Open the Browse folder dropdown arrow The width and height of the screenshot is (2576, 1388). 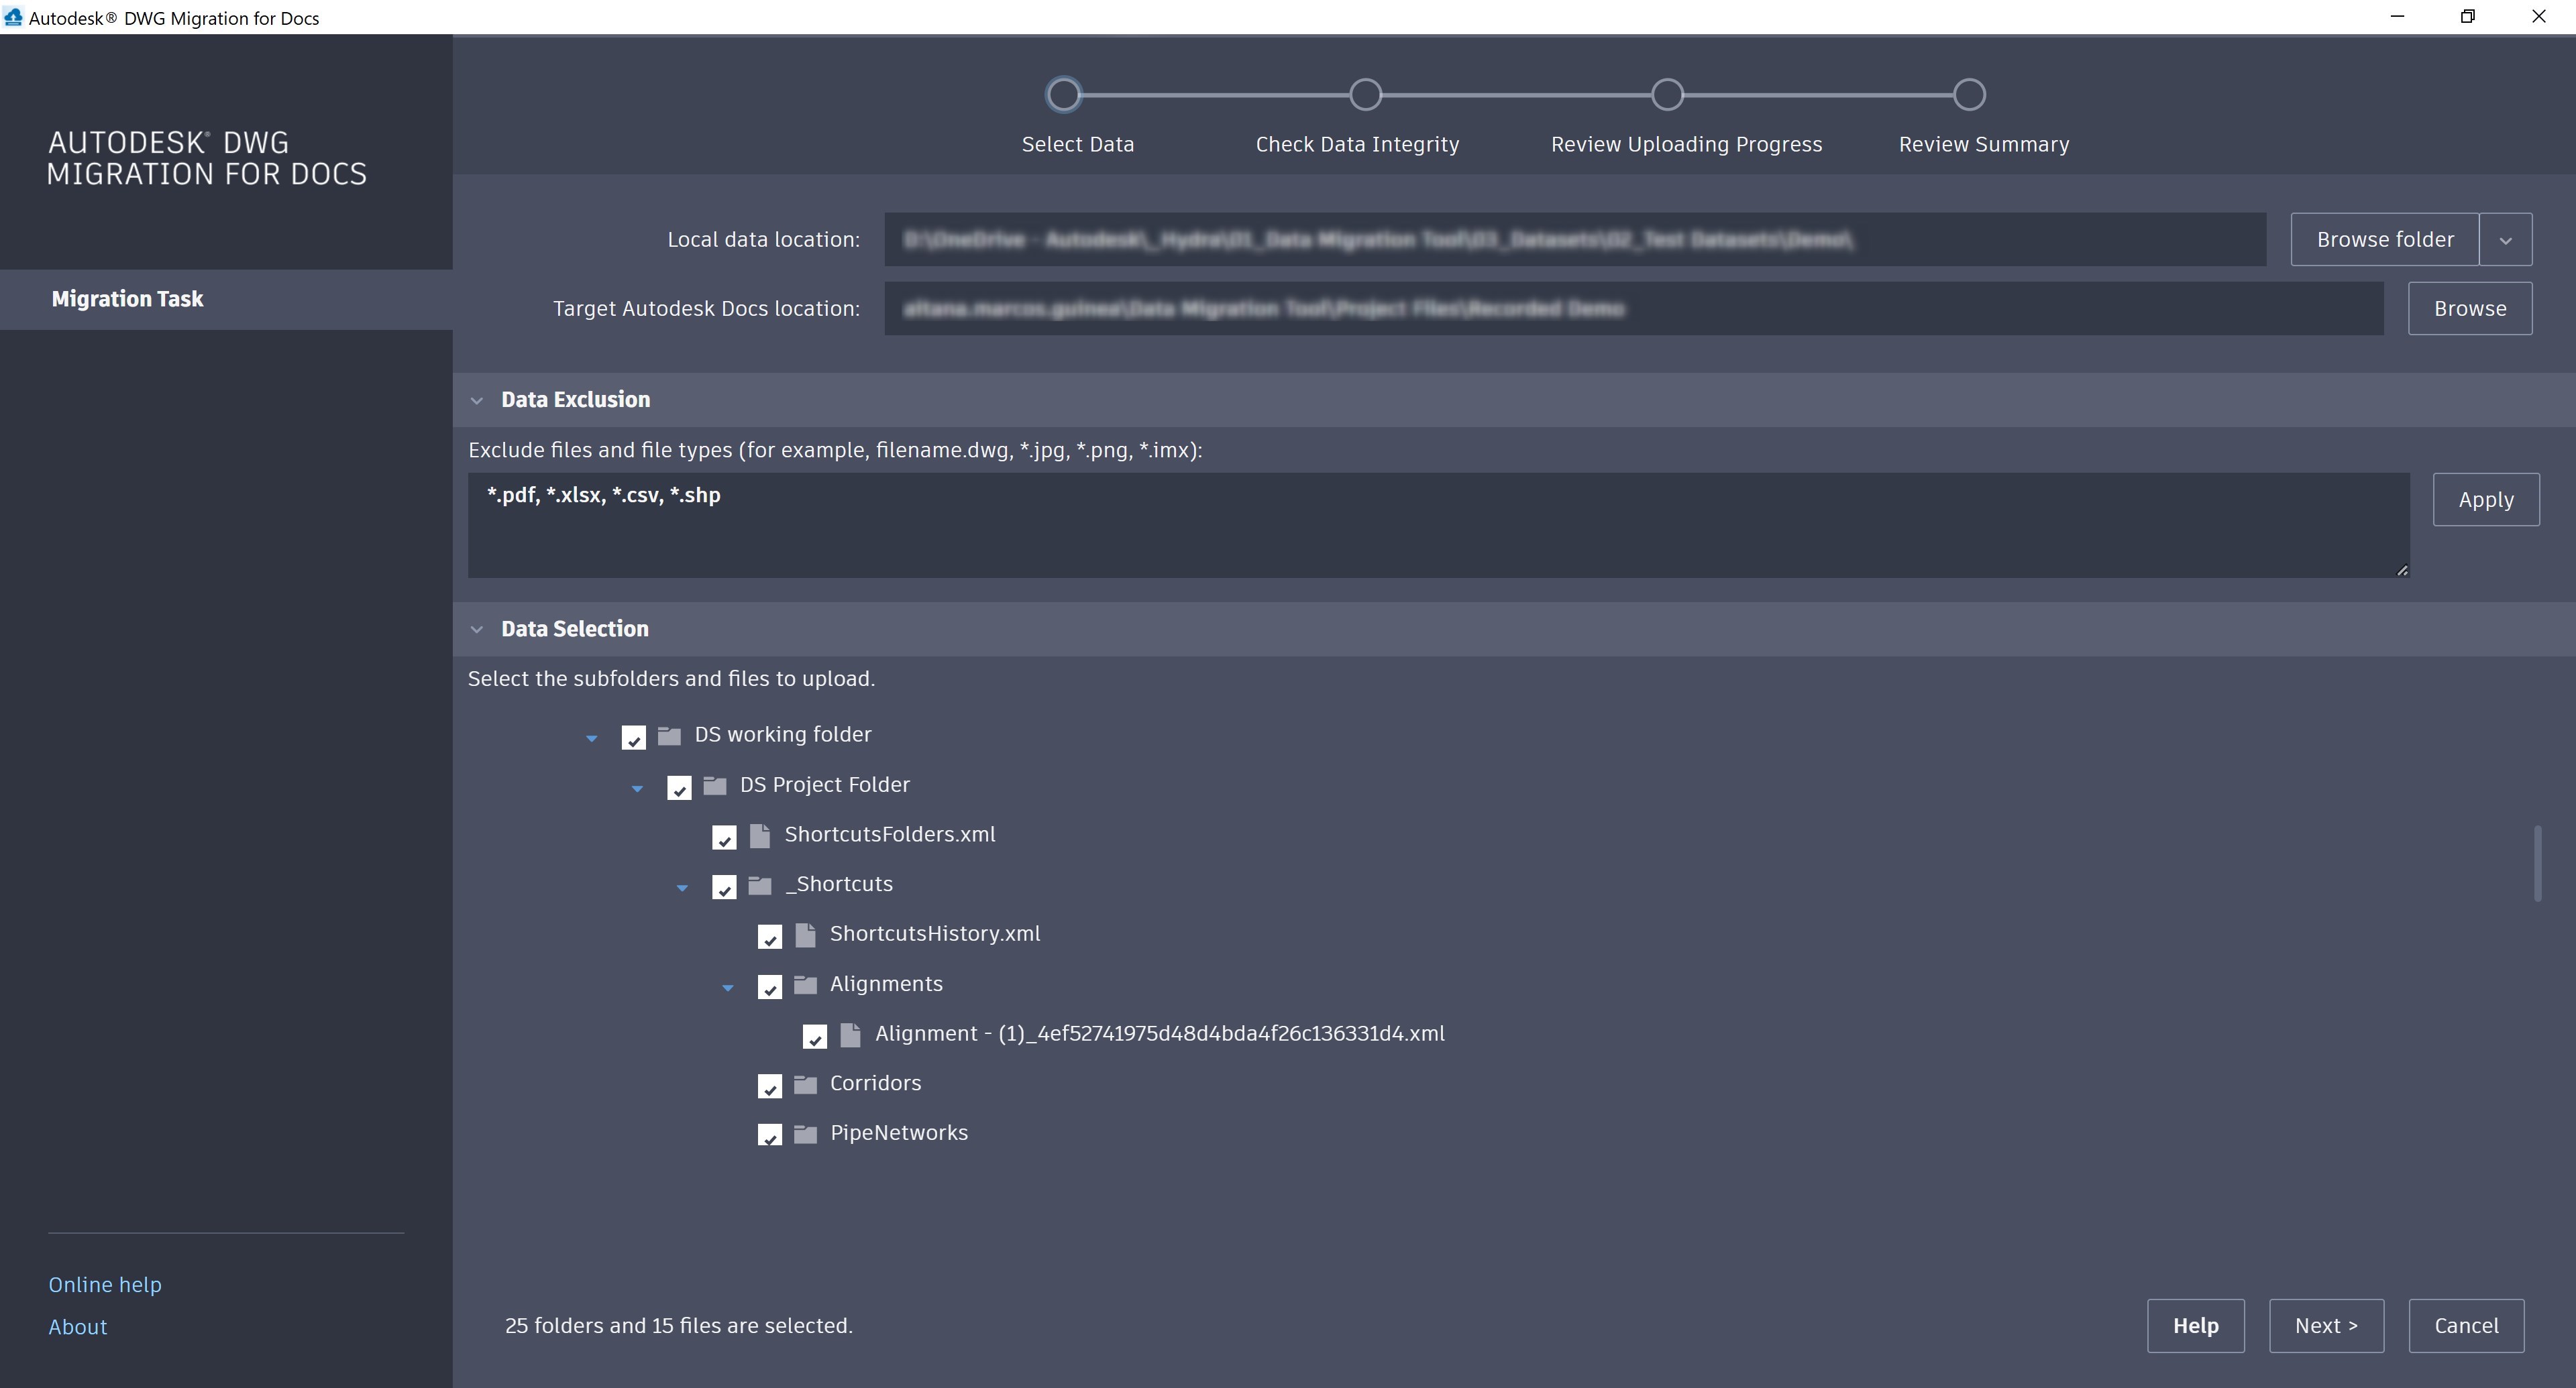[x=2505, y=240]
